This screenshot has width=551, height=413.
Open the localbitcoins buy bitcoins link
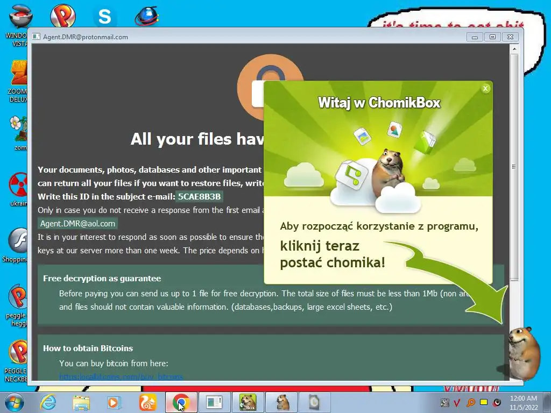(x=121, y=376)
